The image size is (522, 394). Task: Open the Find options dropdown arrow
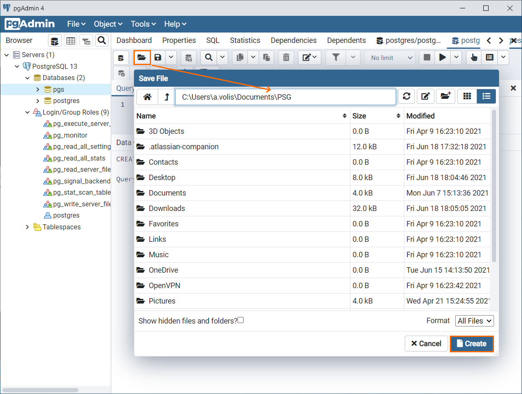pos(222,58)
